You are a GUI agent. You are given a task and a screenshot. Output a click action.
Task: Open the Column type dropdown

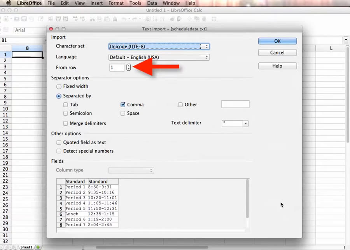(x=131, y=171)
